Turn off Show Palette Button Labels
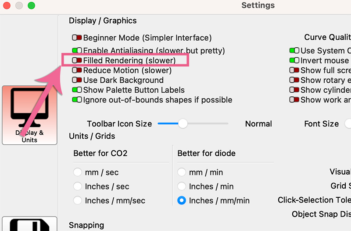Screen dimensions: 351x231 tap(77, 90)
